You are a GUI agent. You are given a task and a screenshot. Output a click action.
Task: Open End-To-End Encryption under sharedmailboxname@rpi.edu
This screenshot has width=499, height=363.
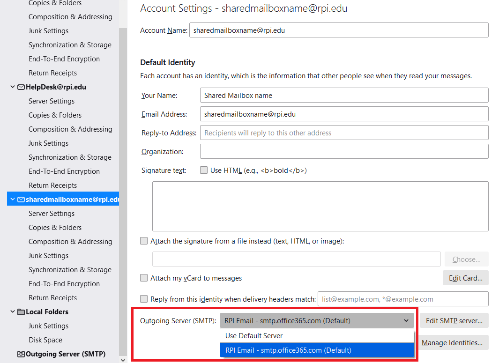[x=64, y=283]
